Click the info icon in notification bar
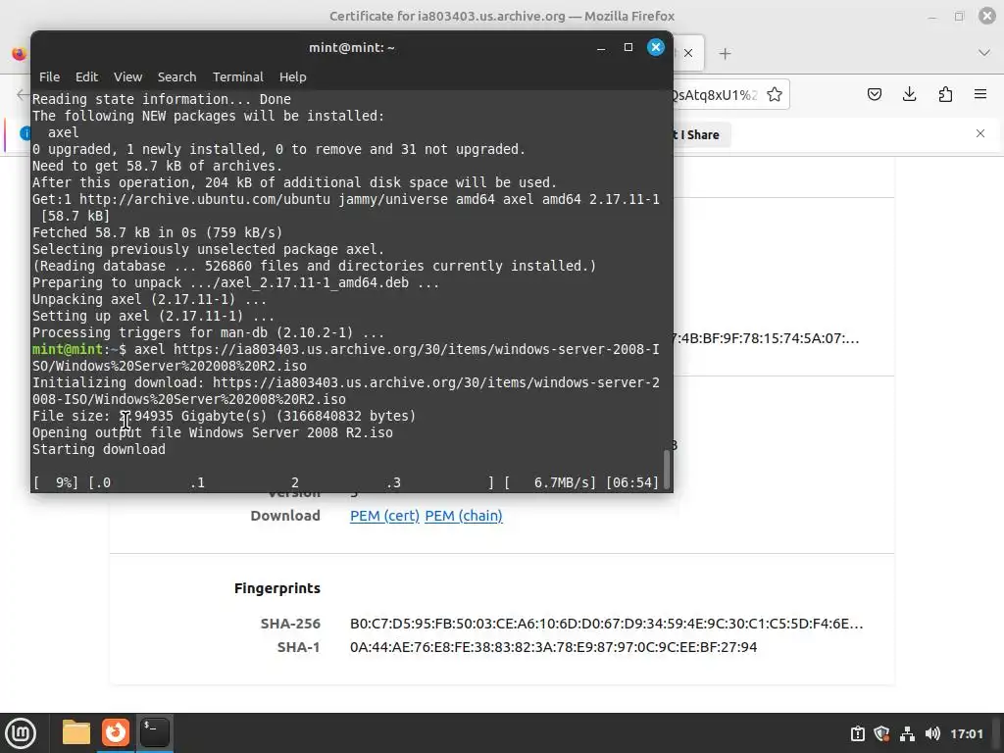Image resolution: width=1004 pixels, height=753 pixels. (x=25, y=133)
